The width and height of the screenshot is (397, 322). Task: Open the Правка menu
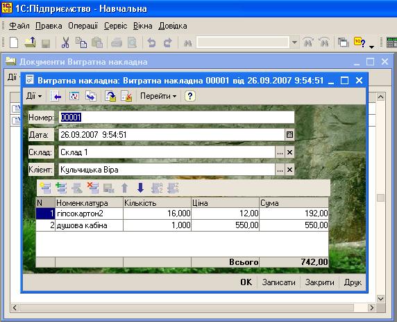[49, 26]
